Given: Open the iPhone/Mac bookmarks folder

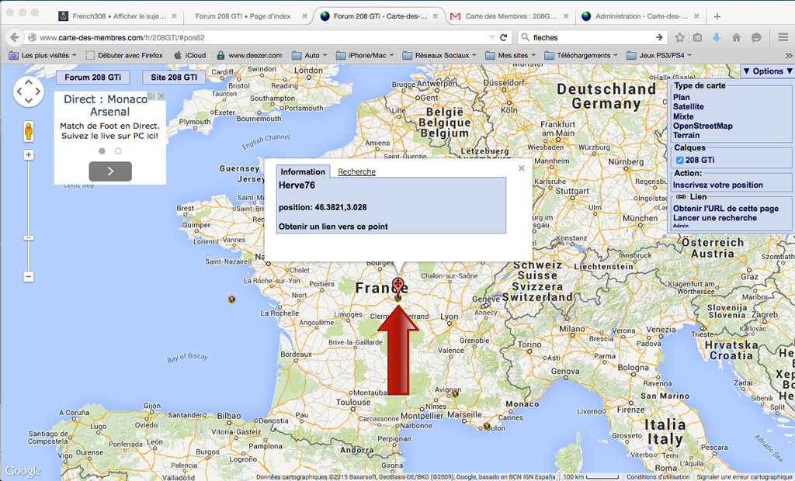Looking at the screenshot, I should click(365, 55).
